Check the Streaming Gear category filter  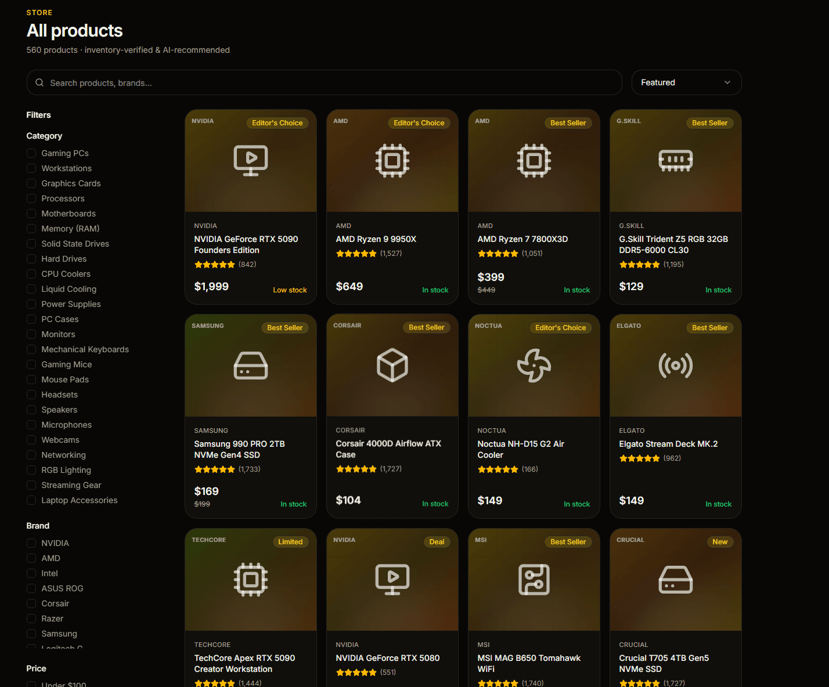pos(31,485)
